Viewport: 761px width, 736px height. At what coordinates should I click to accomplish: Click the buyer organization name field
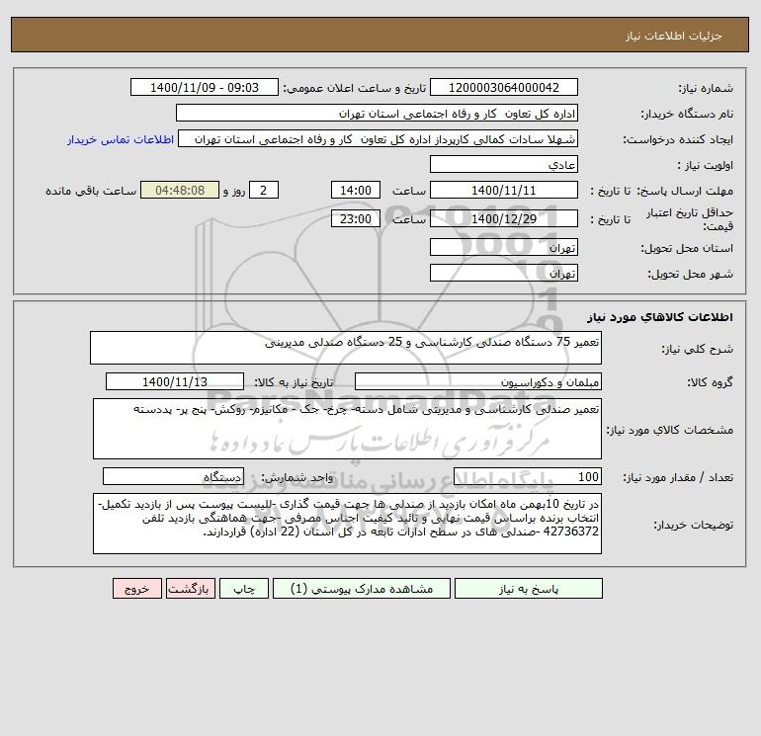(377, 113)
